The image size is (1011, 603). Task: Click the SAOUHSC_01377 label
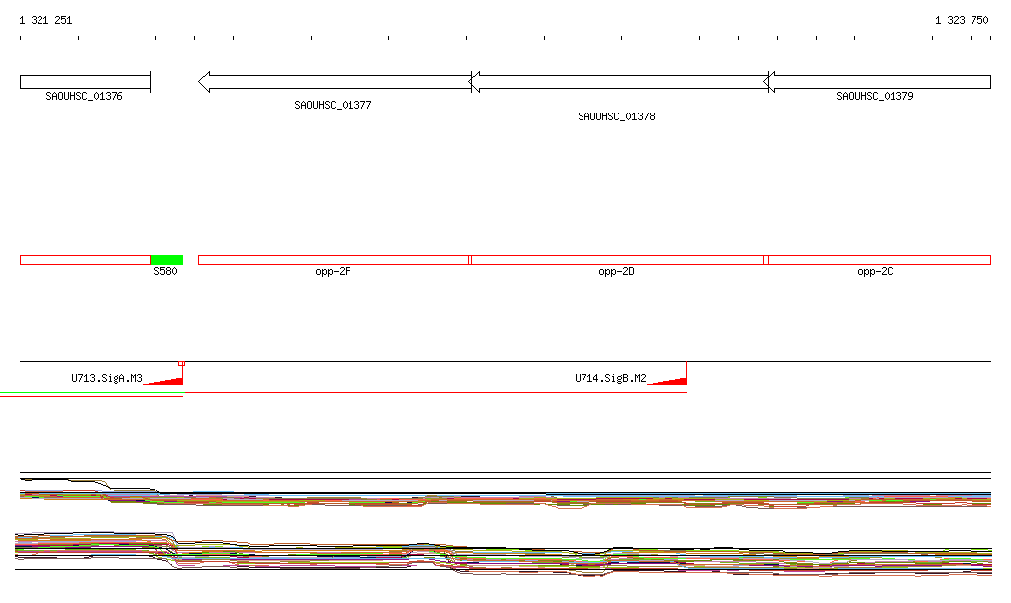(333, 105)
